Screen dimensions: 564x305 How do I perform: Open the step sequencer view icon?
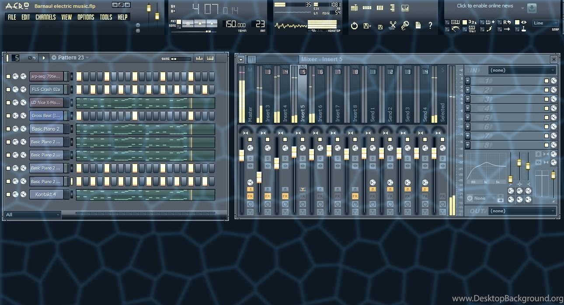pos(367,8)
